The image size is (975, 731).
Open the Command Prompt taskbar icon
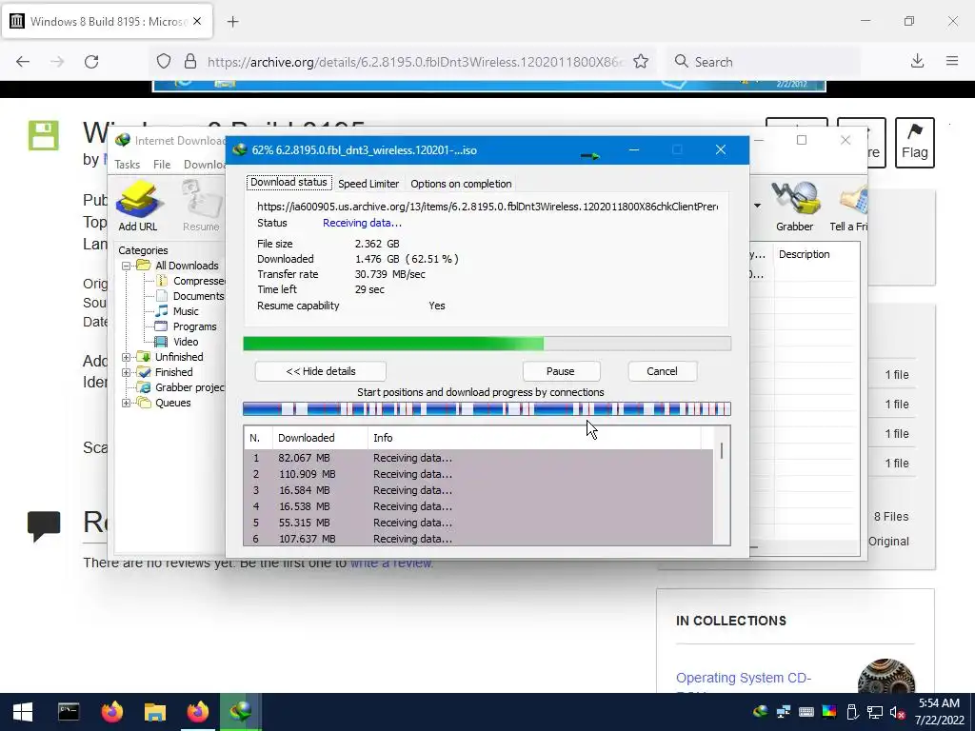pyautogui.click(x=69, y=712)
